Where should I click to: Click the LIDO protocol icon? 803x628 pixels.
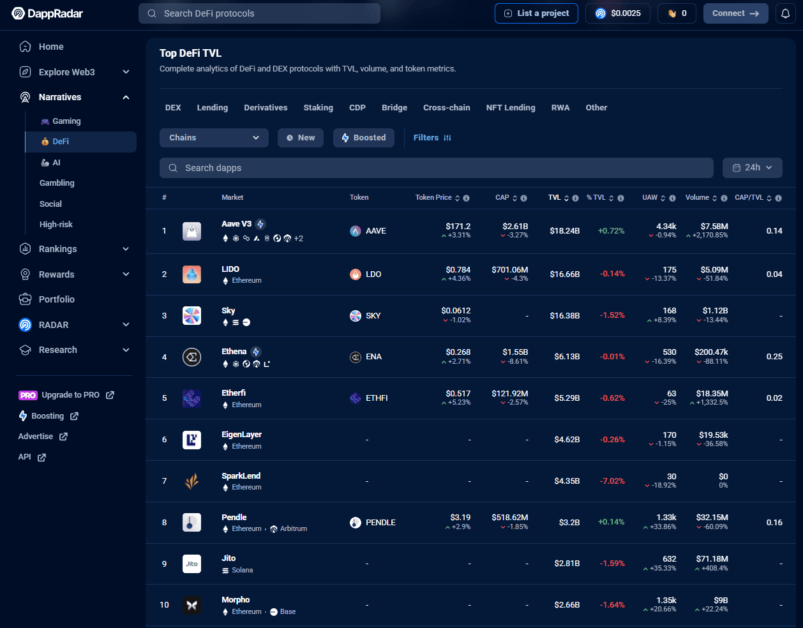click(x=191, y=274)
